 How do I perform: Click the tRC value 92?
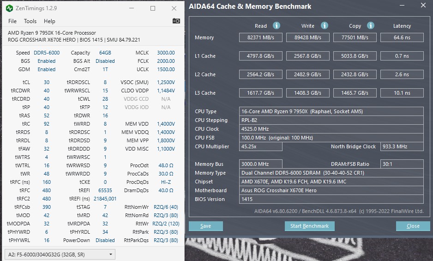tap(47, 124)
